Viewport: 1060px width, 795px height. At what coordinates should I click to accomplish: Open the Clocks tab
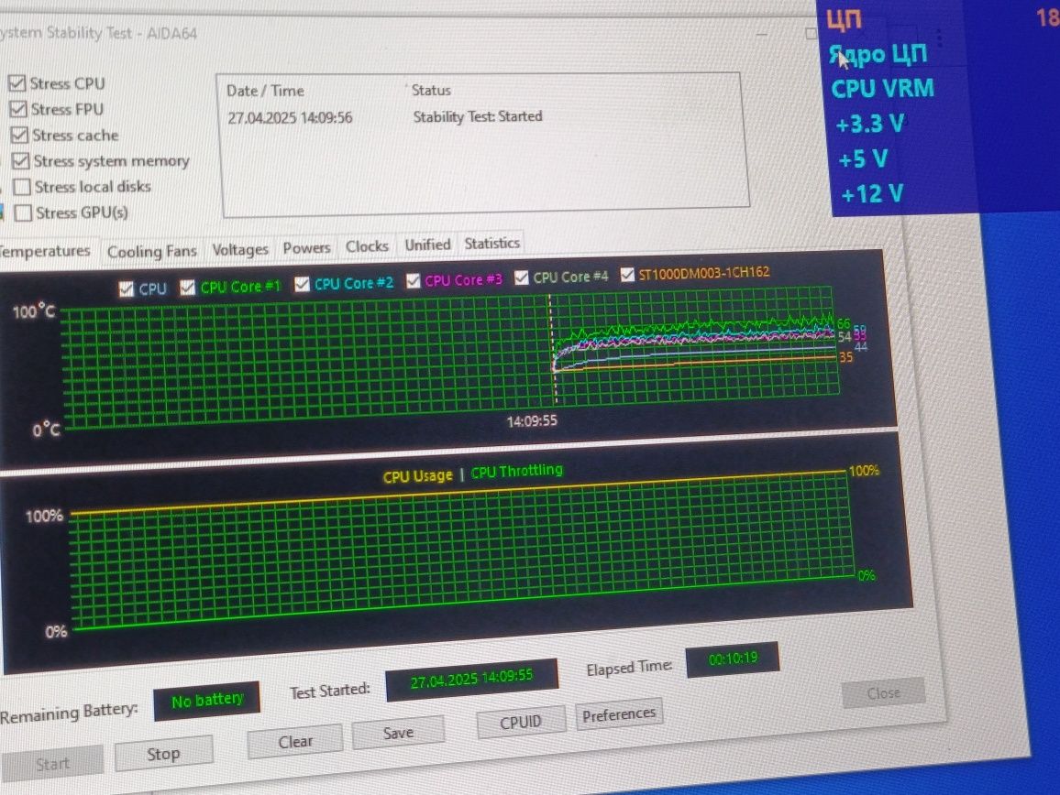(x=367, y=245)
